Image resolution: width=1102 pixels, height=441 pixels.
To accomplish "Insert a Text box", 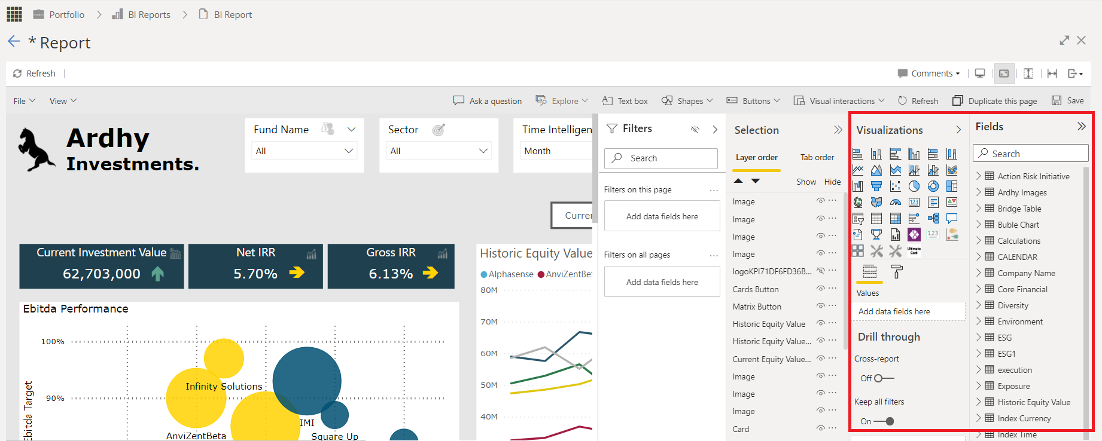I will click(625, 101).
